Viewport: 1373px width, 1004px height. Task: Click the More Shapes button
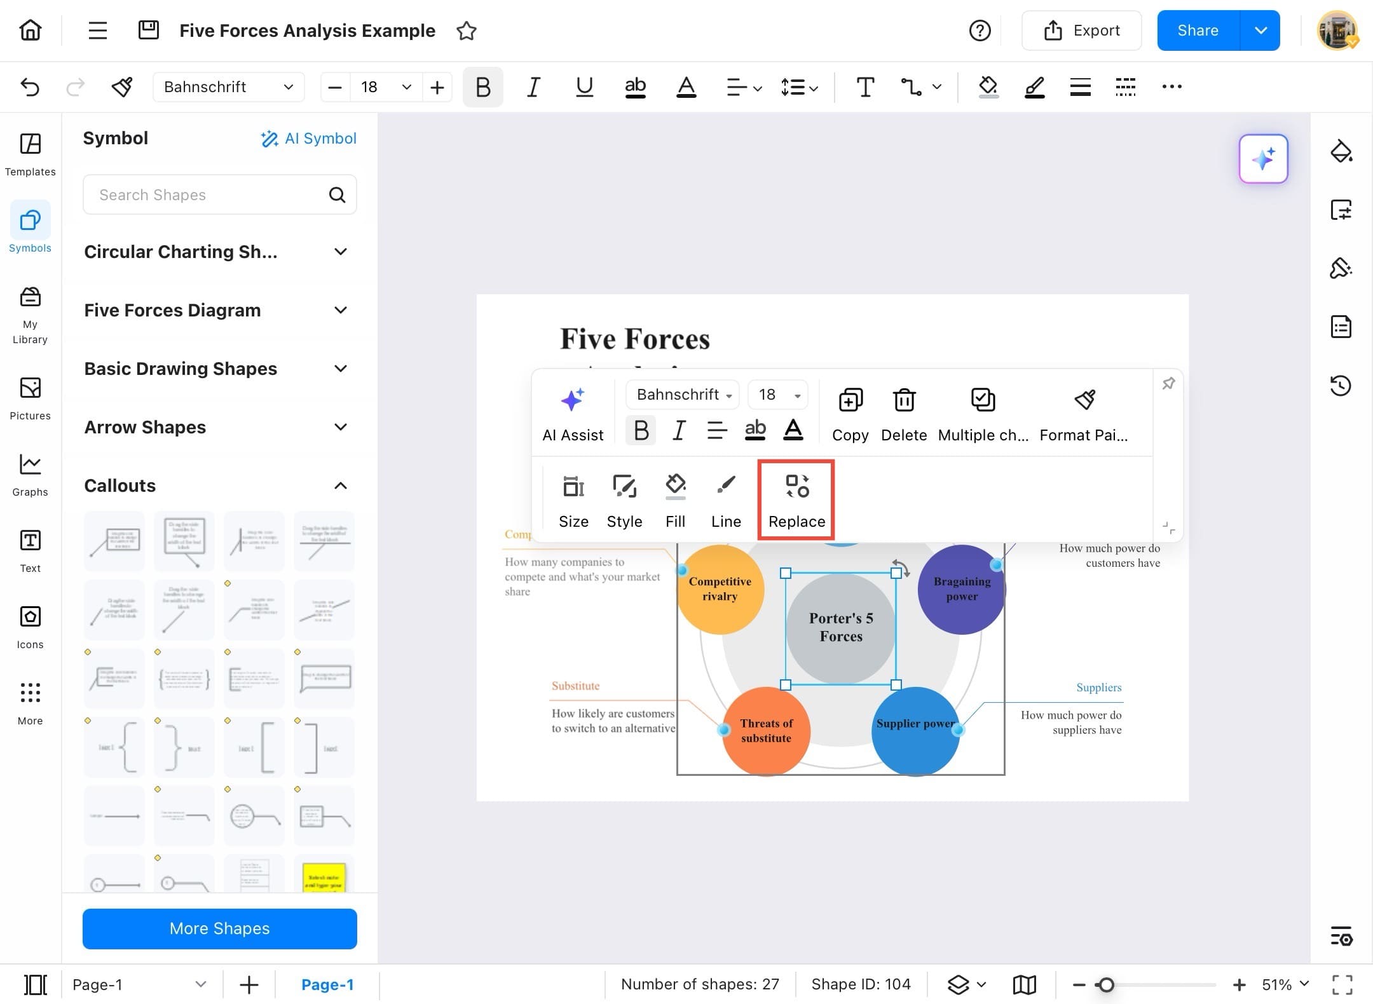(219, 928)
